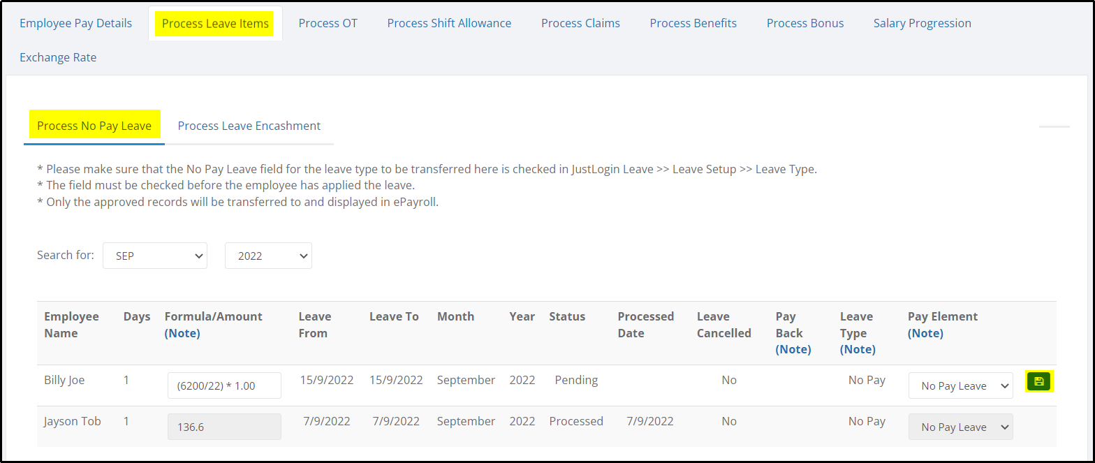Open the Process Bonus tab
The width and height of the screenshot is (1095, 463).
tap(804, 23)
